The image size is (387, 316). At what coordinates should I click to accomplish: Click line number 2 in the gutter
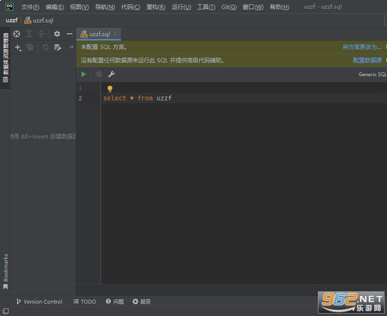pos(80,98)
